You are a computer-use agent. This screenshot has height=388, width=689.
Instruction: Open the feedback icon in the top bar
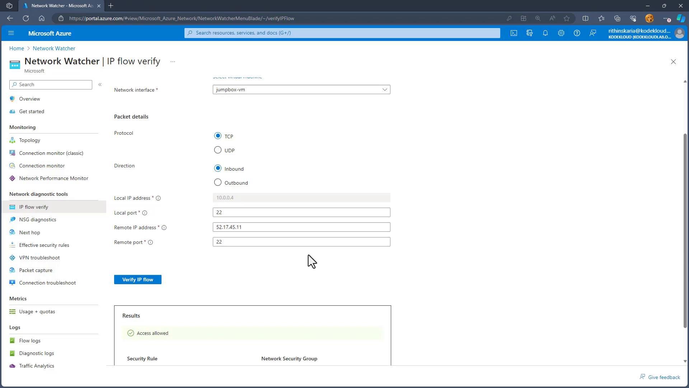(x=593, y=33)
